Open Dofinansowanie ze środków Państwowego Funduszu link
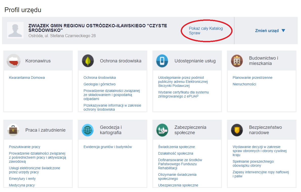 [x=180, y=164]
